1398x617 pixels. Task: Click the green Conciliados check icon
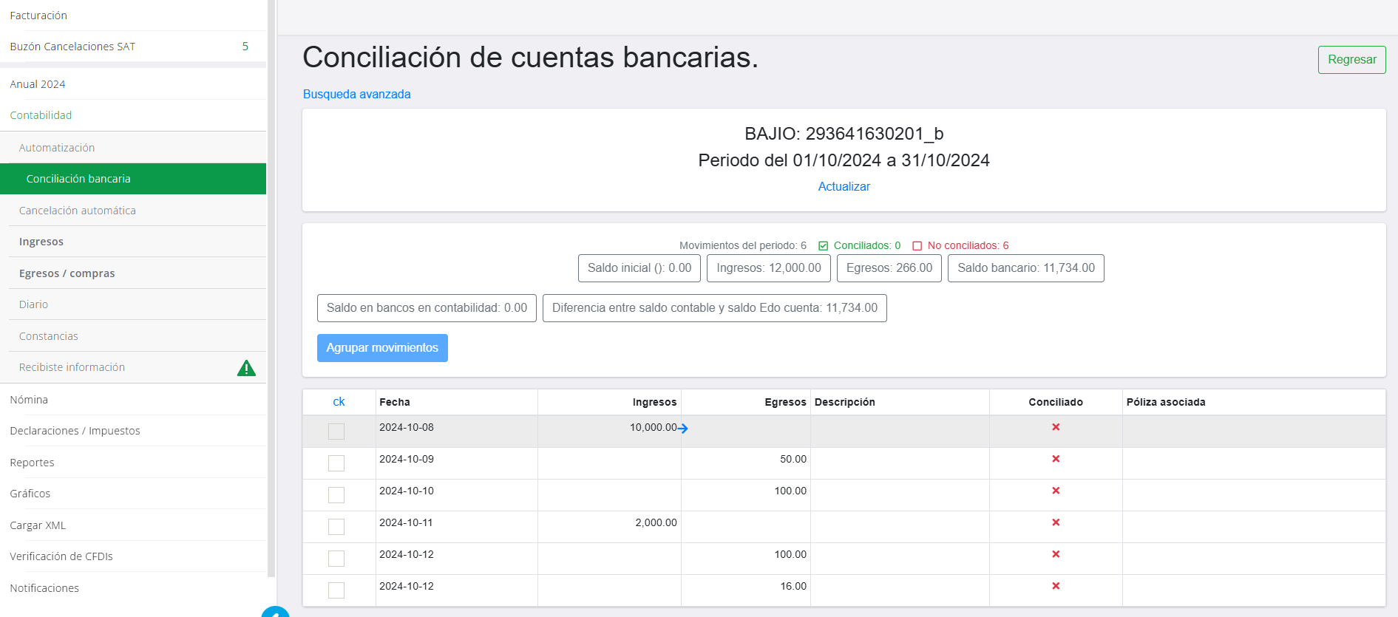click(823, 246)
